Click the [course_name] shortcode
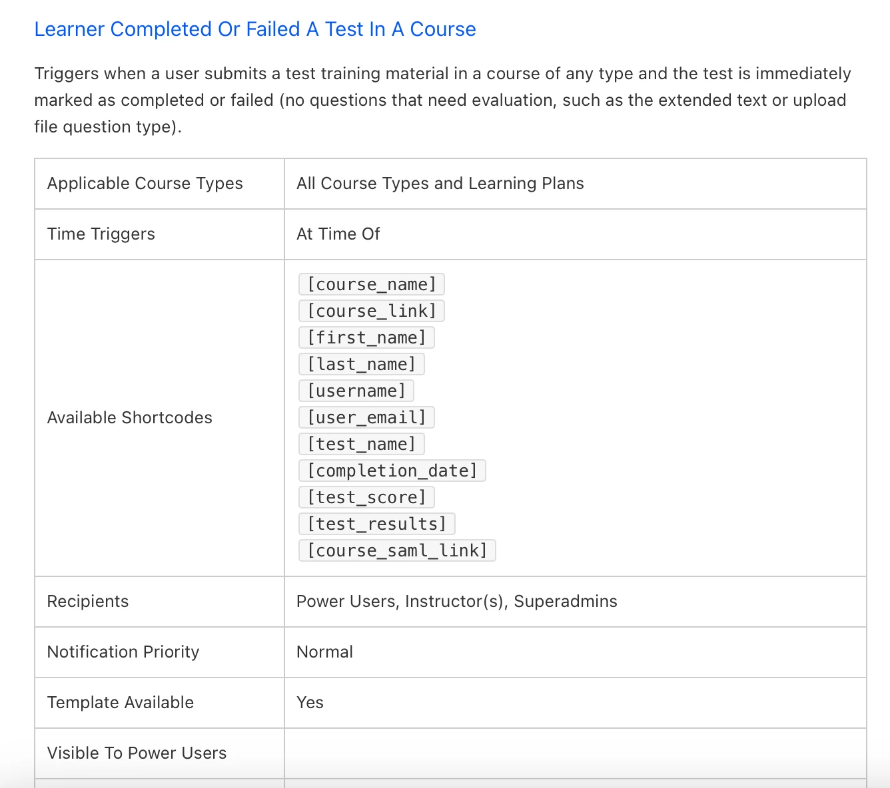The image size is (890, 788). coord(371,284)
